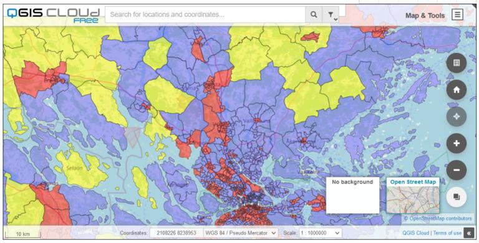Viewport: 479px width, 243px height.
Task: Open the legend panel round button
Action: [x=457, y=63]
